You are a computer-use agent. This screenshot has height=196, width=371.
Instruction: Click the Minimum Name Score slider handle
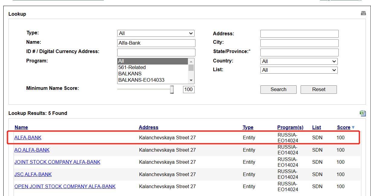click(x=172, y=90)
